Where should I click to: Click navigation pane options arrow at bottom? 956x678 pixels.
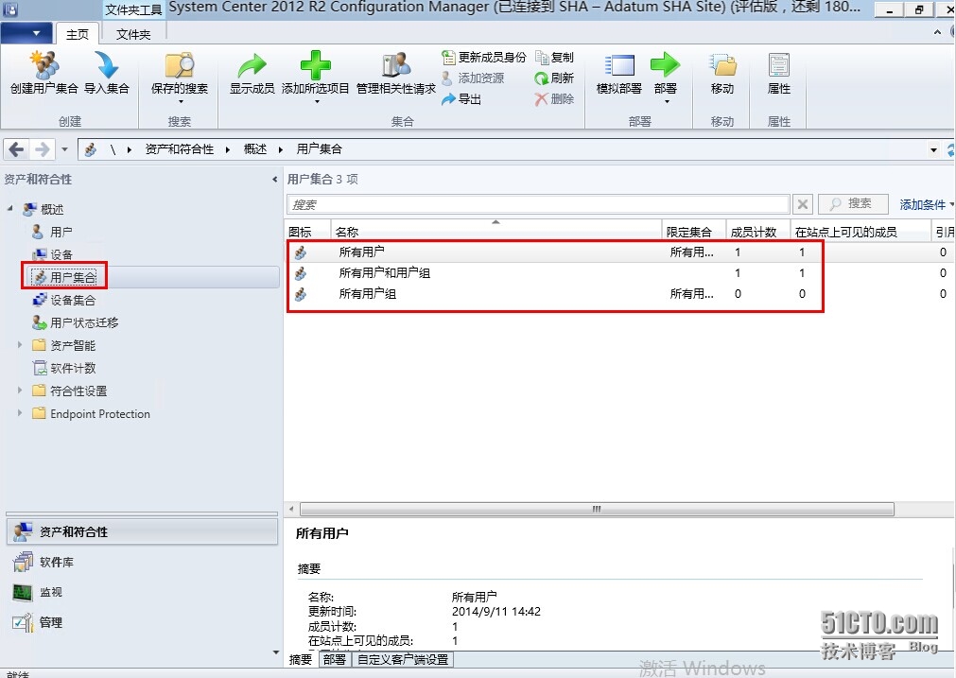coord(275,652)
